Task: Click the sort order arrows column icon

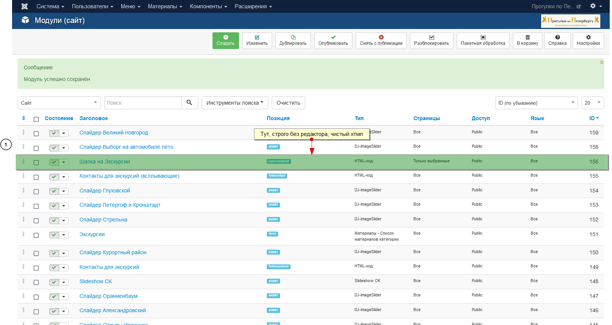Action: [x=24, y=118]
